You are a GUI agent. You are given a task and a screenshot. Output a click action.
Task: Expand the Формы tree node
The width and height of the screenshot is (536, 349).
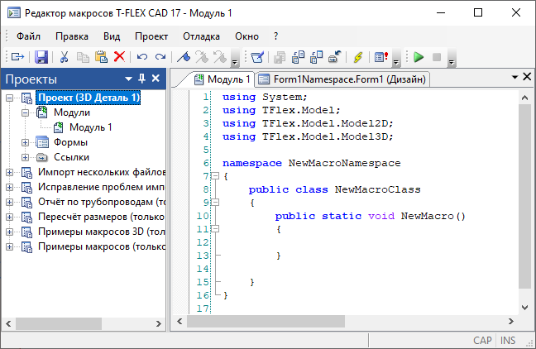click(26, 142)
